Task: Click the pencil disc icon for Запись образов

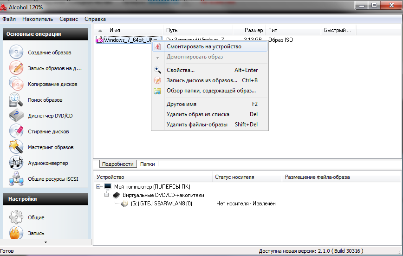Action: coord(16,68)
